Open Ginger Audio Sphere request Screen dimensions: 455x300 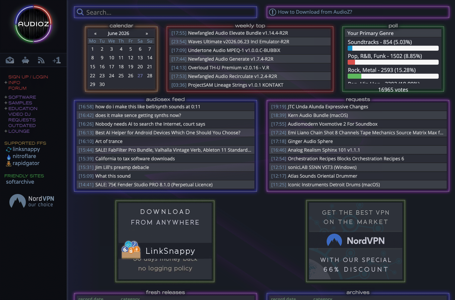(310, 141)
